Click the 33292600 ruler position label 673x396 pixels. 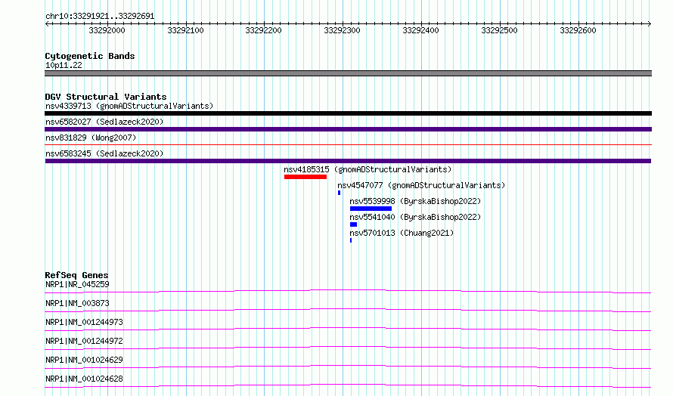pos(578,30)
